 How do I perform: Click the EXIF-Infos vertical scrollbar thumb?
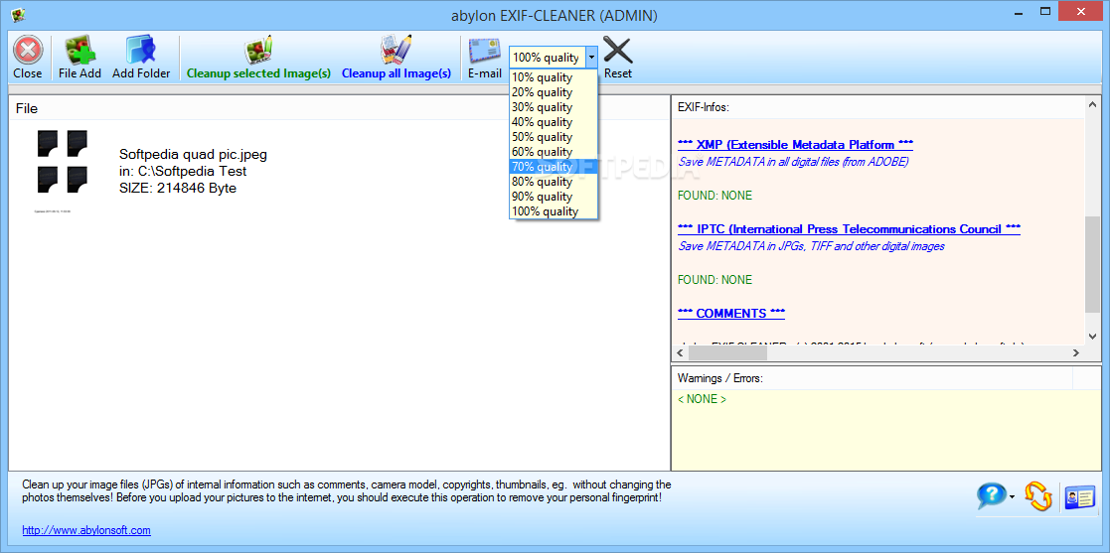point(1092,264)
